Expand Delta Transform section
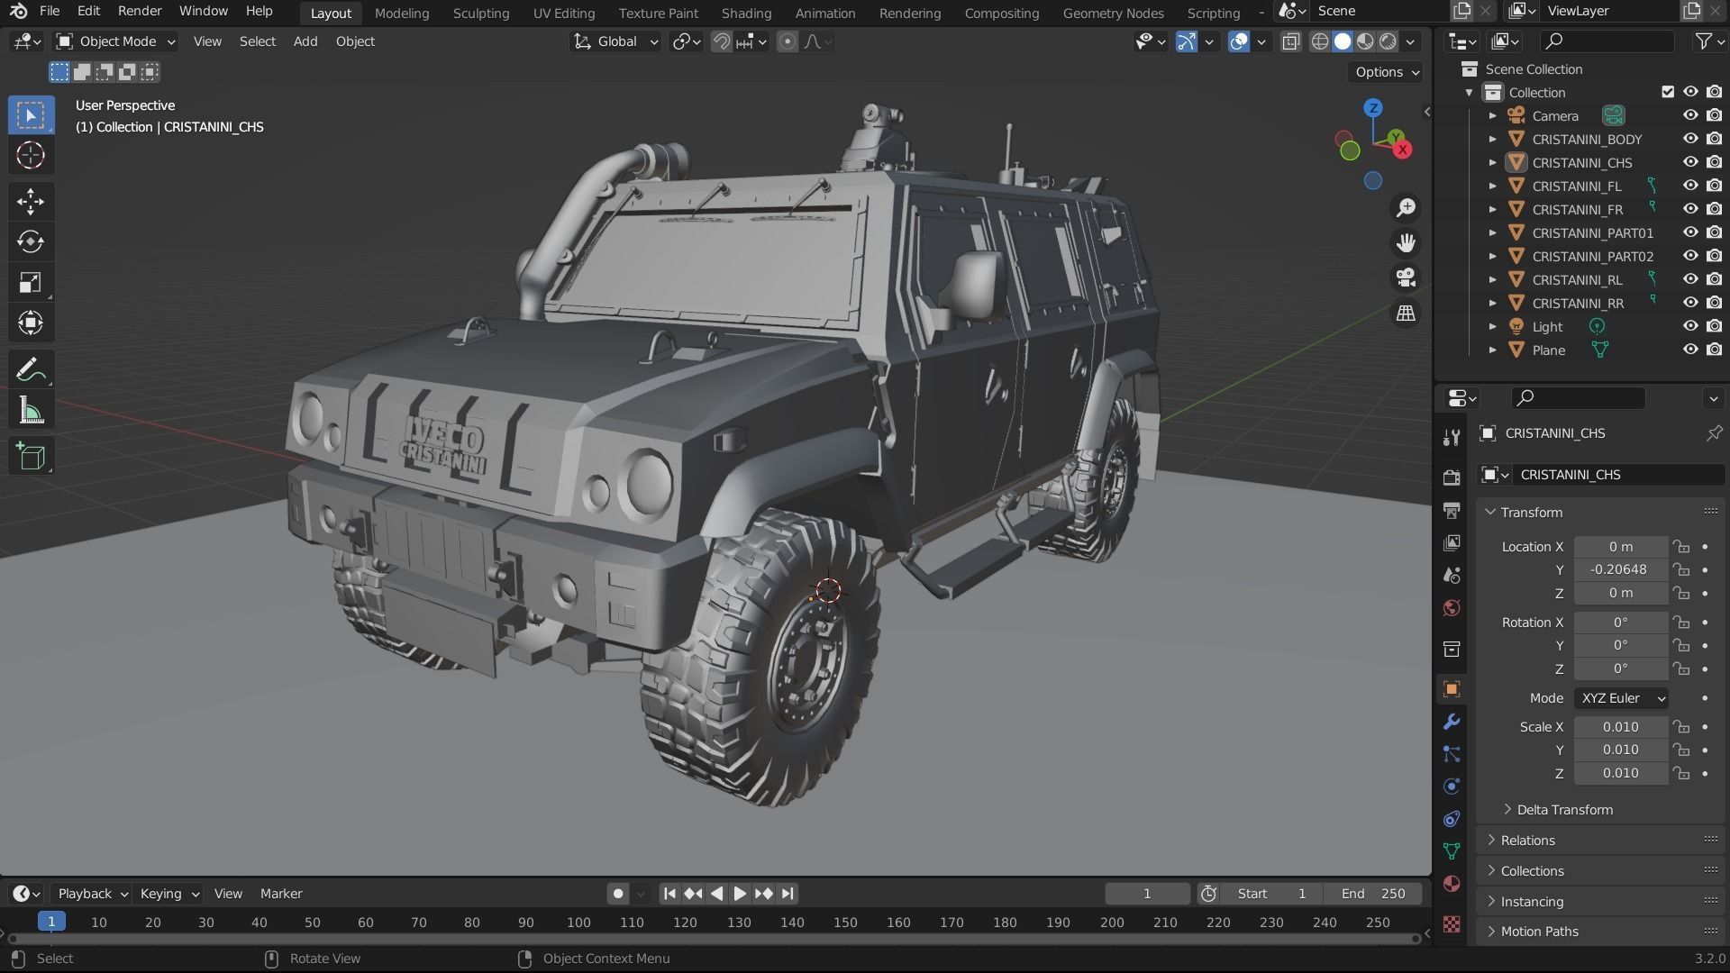This screenshot has width=1730, height=973. point(1507,809)
